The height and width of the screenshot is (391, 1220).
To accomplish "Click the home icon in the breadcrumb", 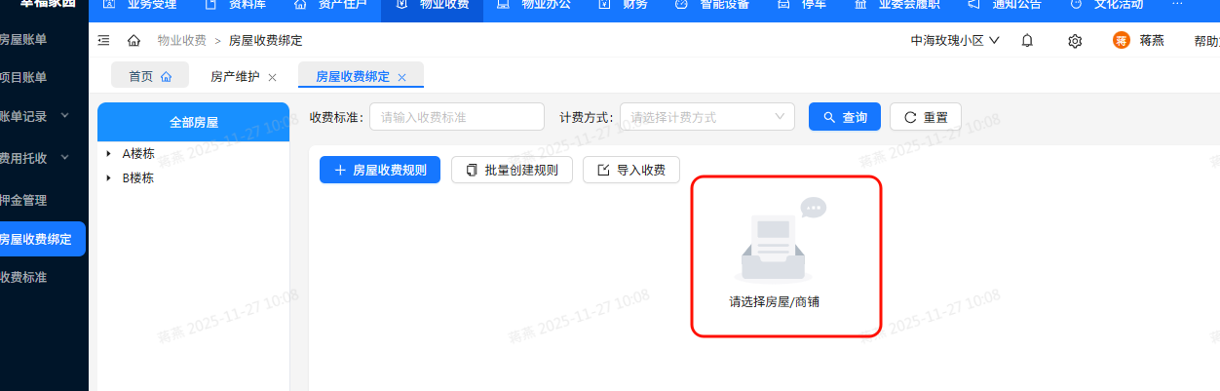I will pyautogui.click(x=133, y=40).
